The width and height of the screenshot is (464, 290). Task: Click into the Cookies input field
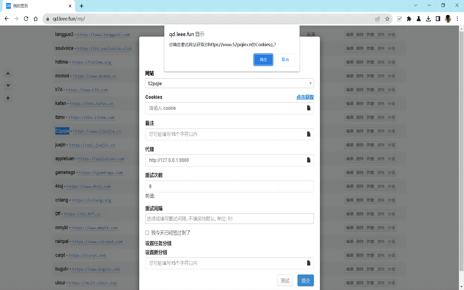point(229,108)
